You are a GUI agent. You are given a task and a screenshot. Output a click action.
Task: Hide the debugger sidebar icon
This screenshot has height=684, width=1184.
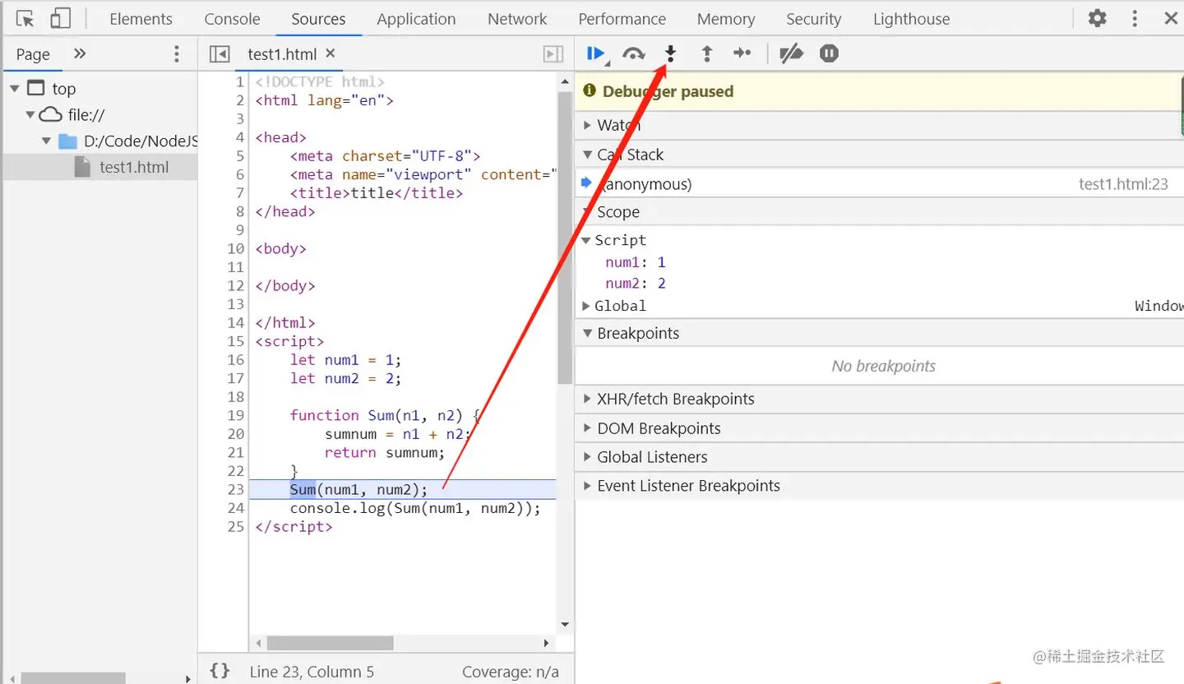click(x=553, y=54)
